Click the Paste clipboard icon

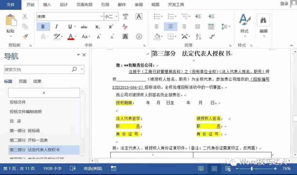11,20
